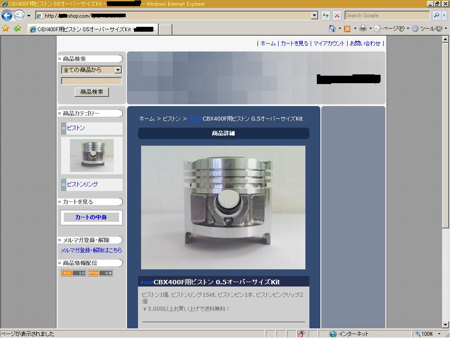Click ホーム in the breadcrumb trail
This screenshot has width=450, height=338.
pos(147,119)
